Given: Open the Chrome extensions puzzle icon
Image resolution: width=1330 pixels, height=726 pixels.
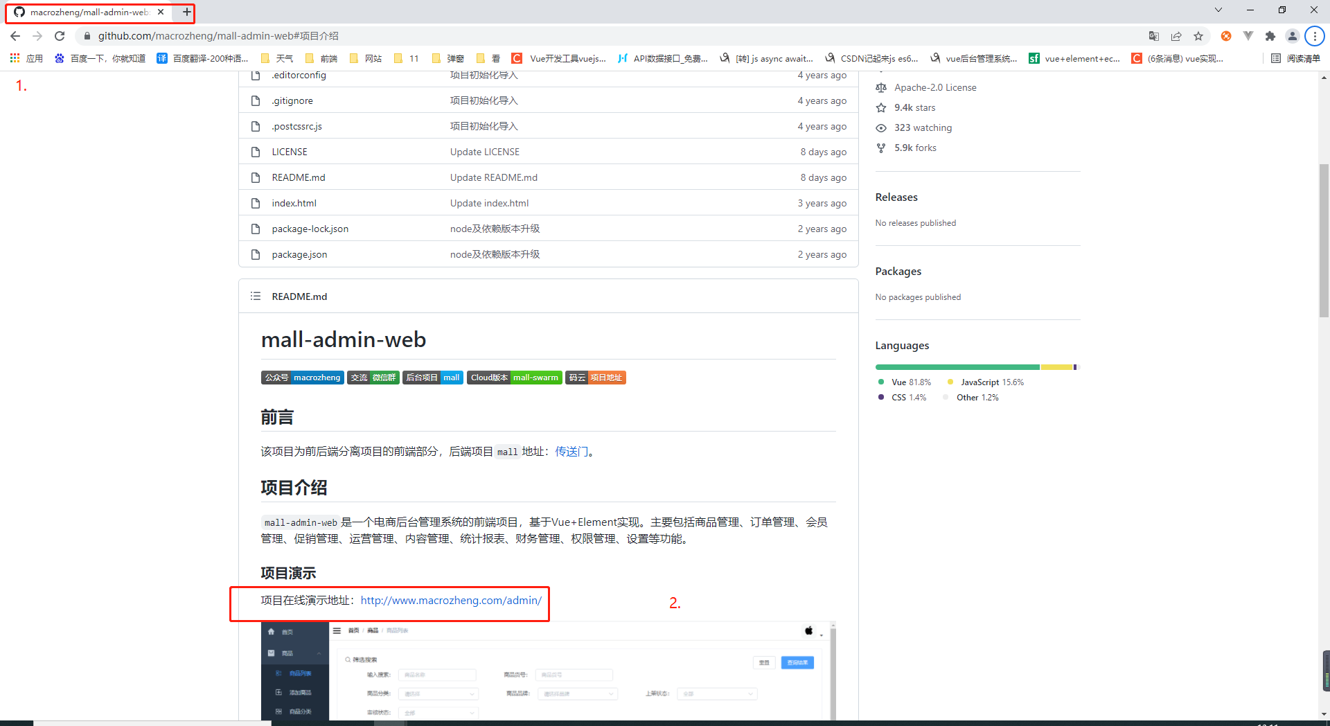Looking at the screenshot, I should coord(1271,36).
